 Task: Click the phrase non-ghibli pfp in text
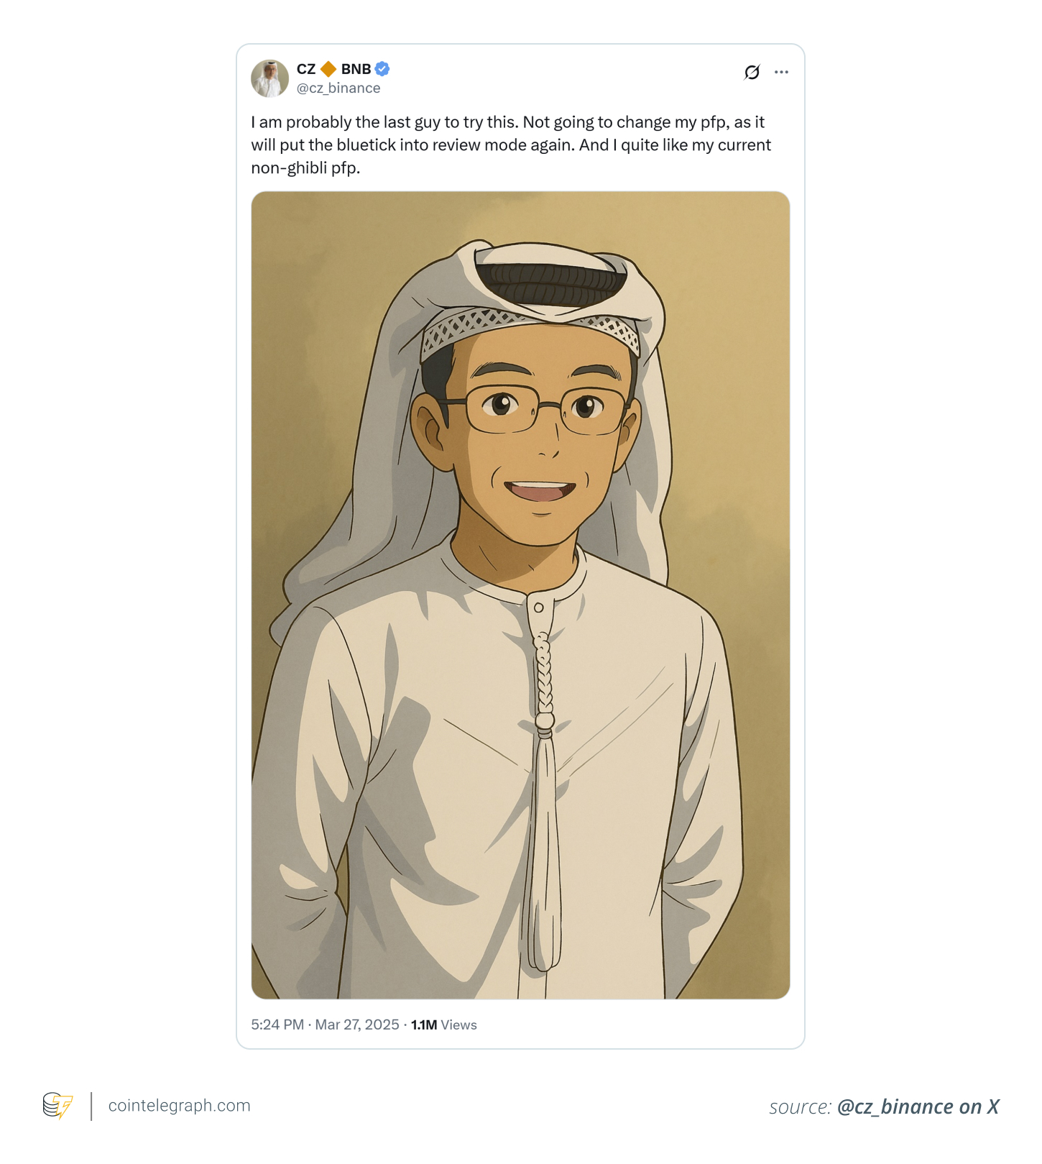click(304, 167)
